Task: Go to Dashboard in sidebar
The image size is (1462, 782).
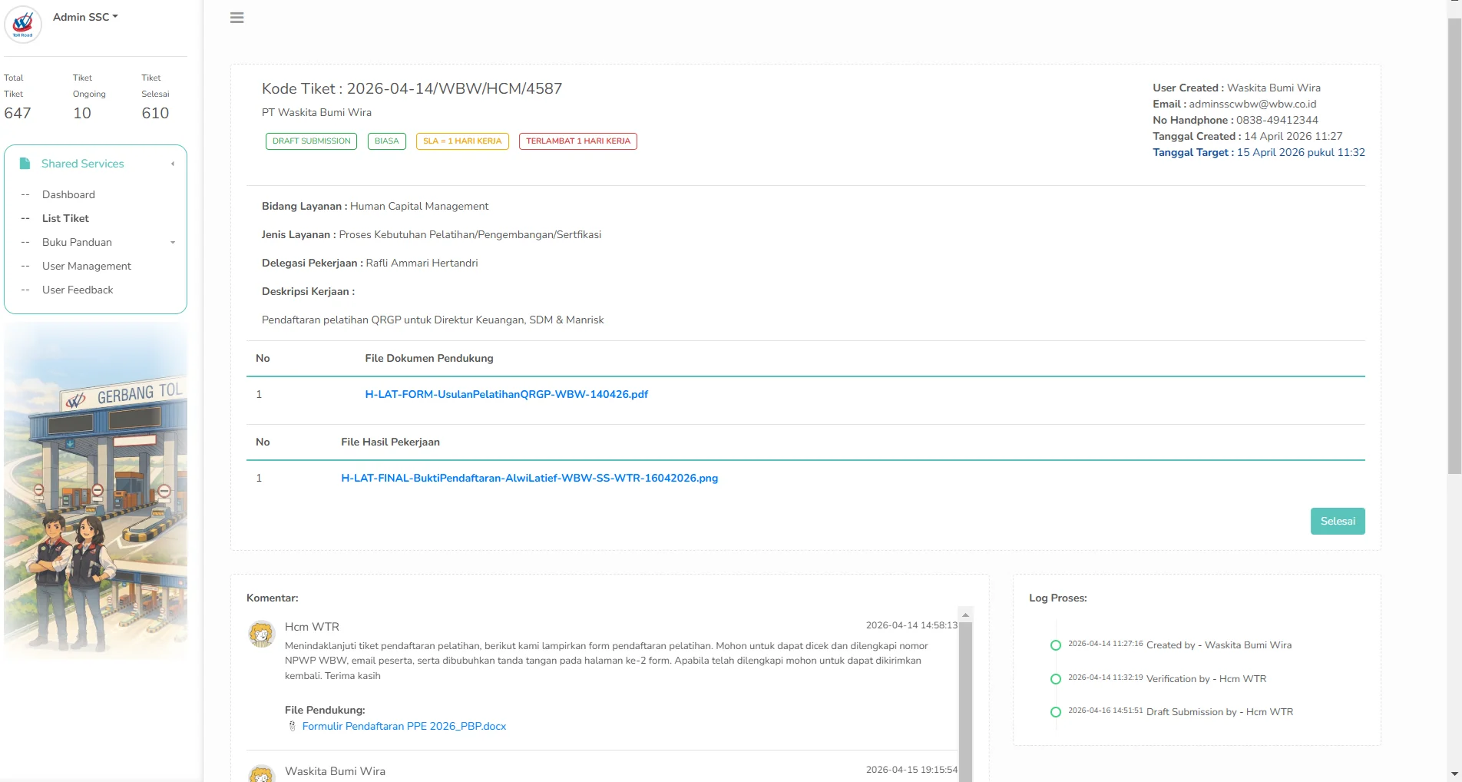Action: tap(68, 194)
